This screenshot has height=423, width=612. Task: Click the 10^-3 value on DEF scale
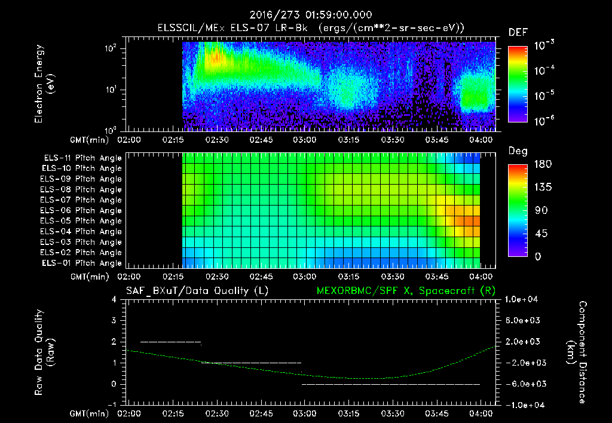click(544, 45)
